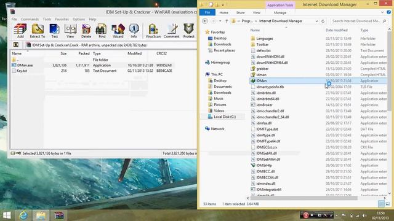Switch to the Share tab in Explorer
Screen dimensions: 394x221
(x=240, y=12)
